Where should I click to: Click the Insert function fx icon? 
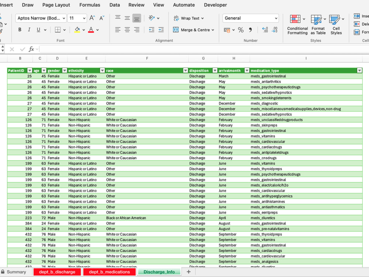[x=31, y=49]
